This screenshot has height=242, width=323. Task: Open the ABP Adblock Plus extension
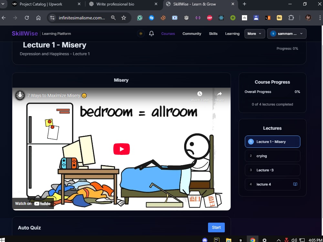pyautogui.click(x=210, y=18)
